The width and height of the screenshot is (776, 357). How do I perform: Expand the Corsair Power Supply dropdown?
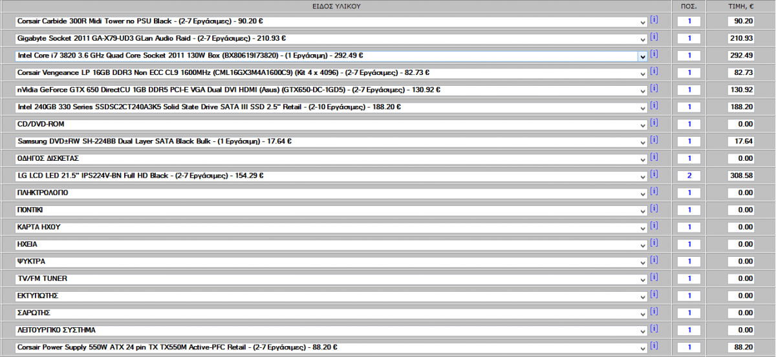(x=331, y=347)
